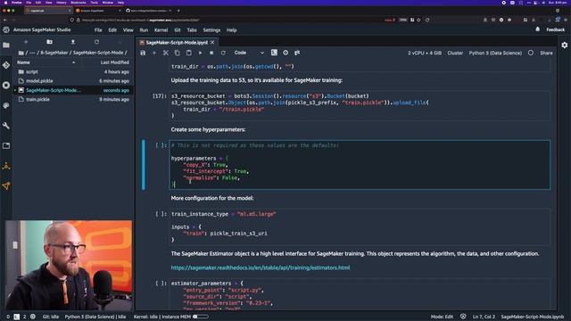Close the SageMaker-Script-Mode.ipynb tab
This screenshot has height=321, width=571.
coord(212,43)
